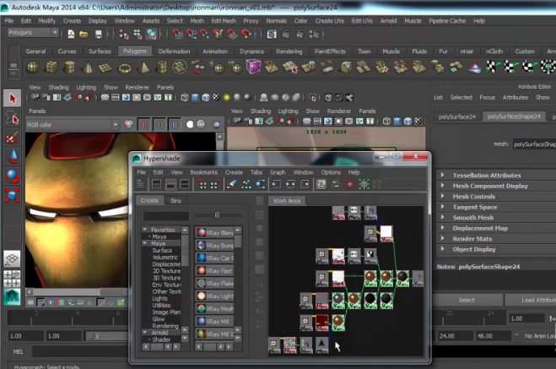This screenshot has width=556, height=369.
Task: Clear the Hypershade graph with eraser icon
Action: (231, 184)
